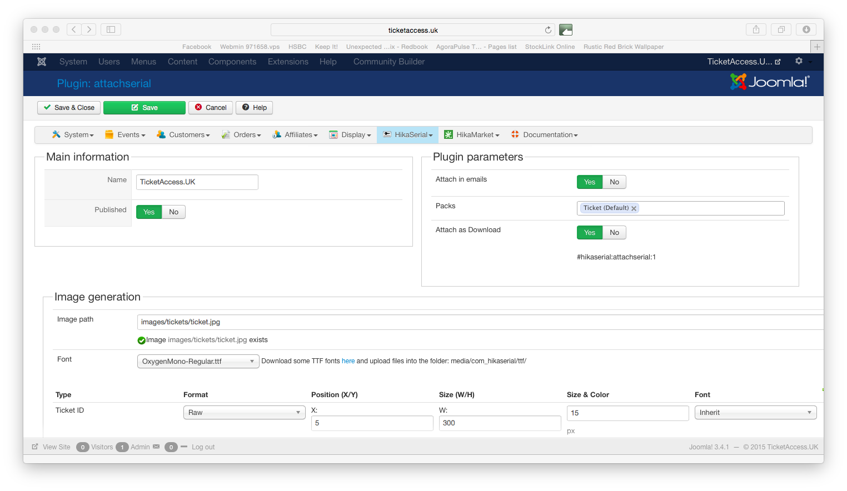
Task: Open the Extensions menu
Action: (288, 62)
